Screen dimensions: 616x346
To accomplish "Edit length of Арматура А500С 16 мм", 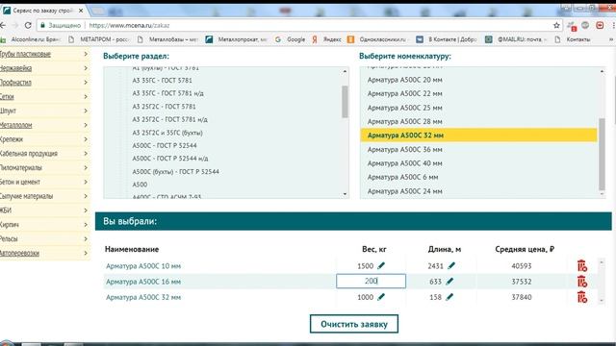I will [x=449, y=282].
